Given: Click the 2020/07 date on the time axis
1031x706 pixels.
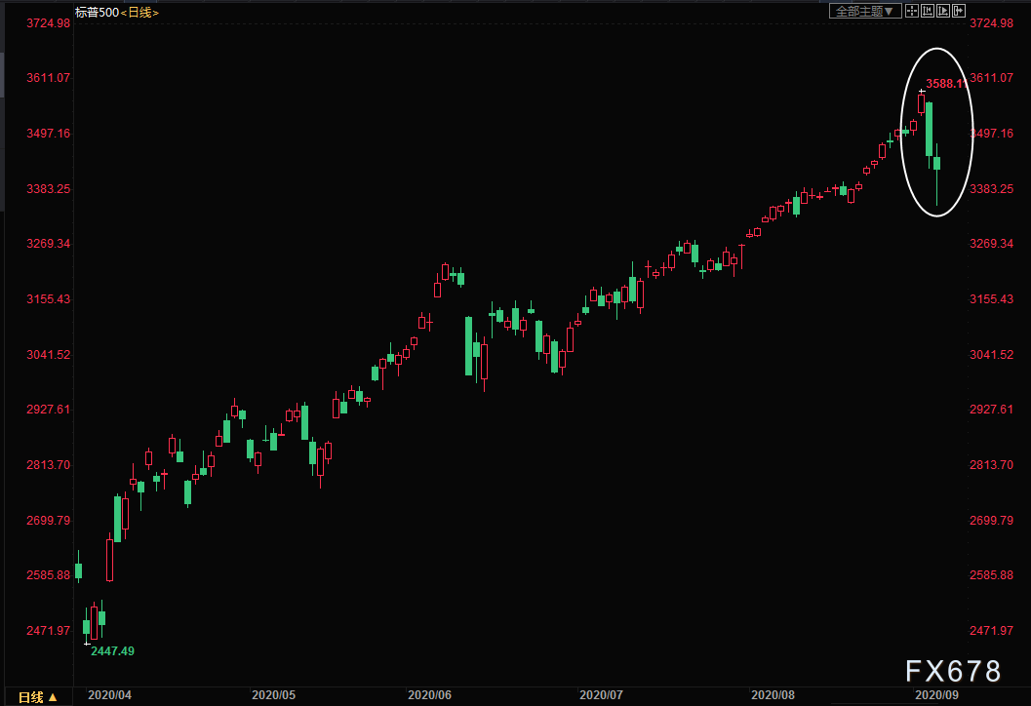Looking at the screenshot, I should pos(601,695).
